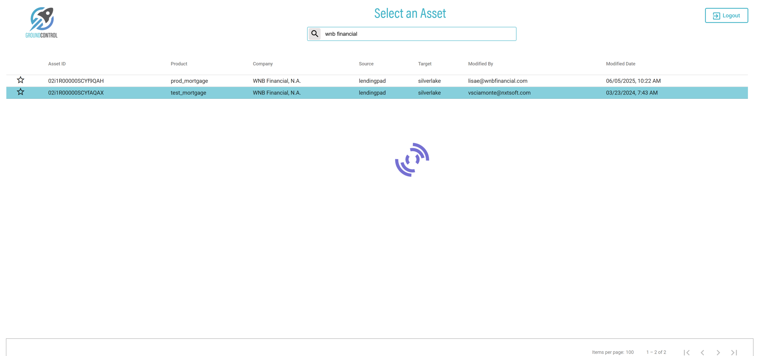Go to the first page of results

[x=686, y=352]
